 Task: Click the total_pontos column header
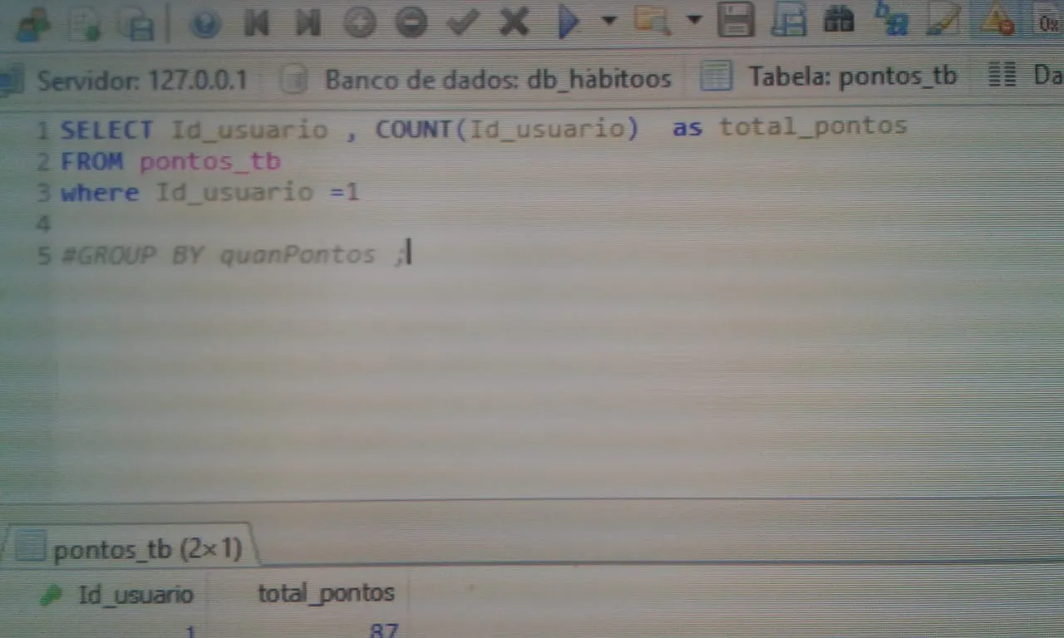tap(326, 593)
